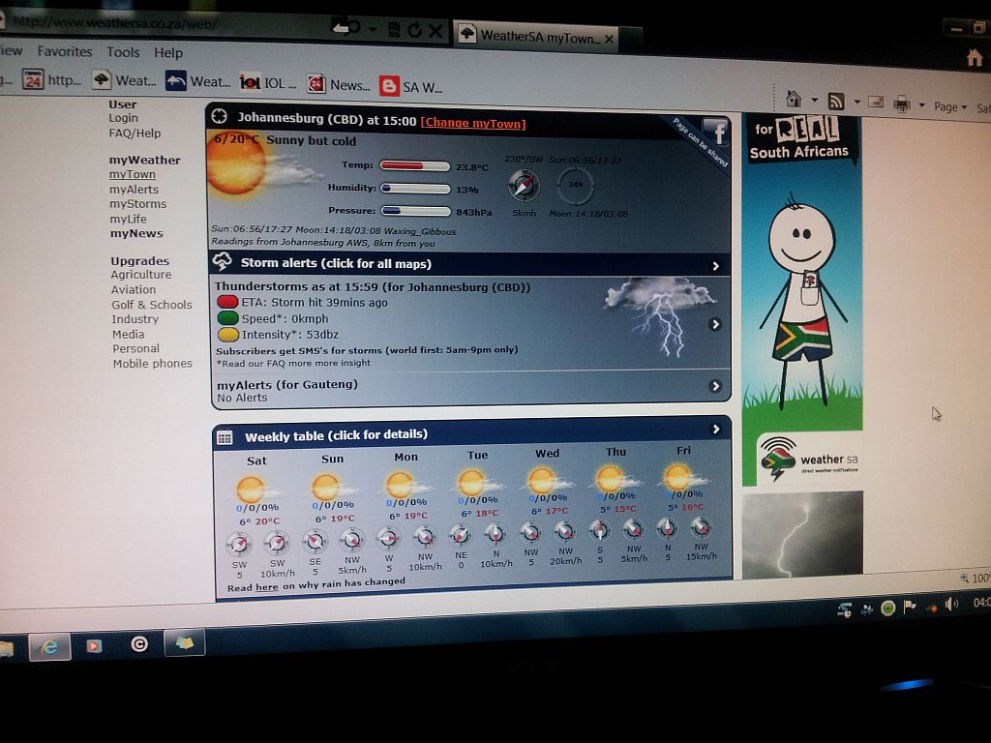The width and height of the screenshot is (991, 743).
Task: Click the Login link in sidebar
Action: pyautogui.click(x=123, y=117)
